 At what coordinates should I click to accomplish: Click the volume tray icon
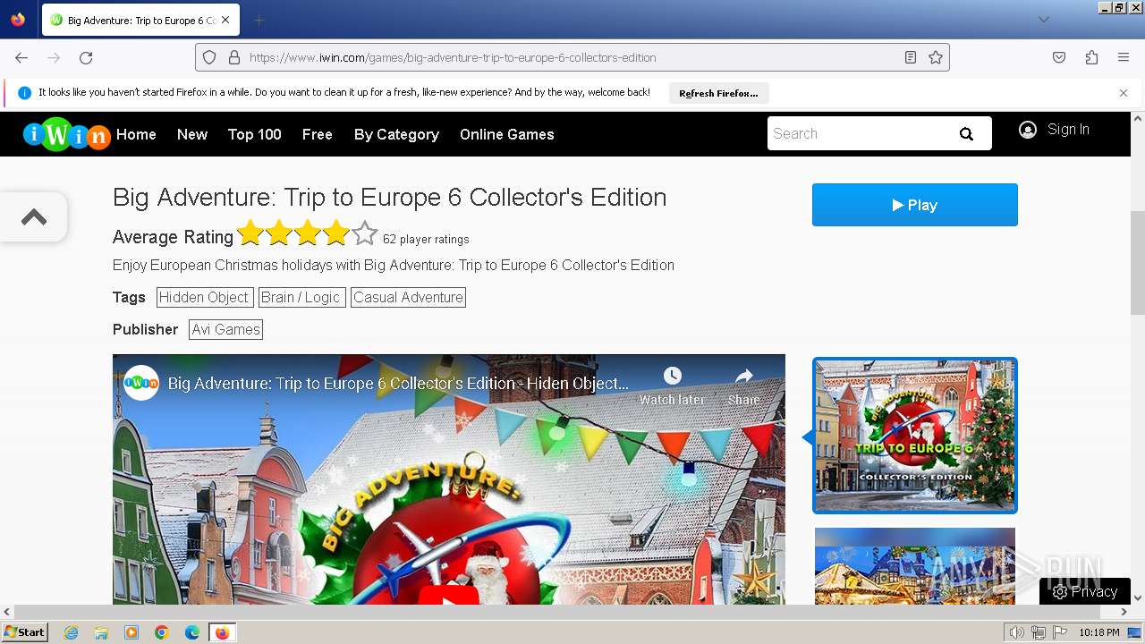1017,632
